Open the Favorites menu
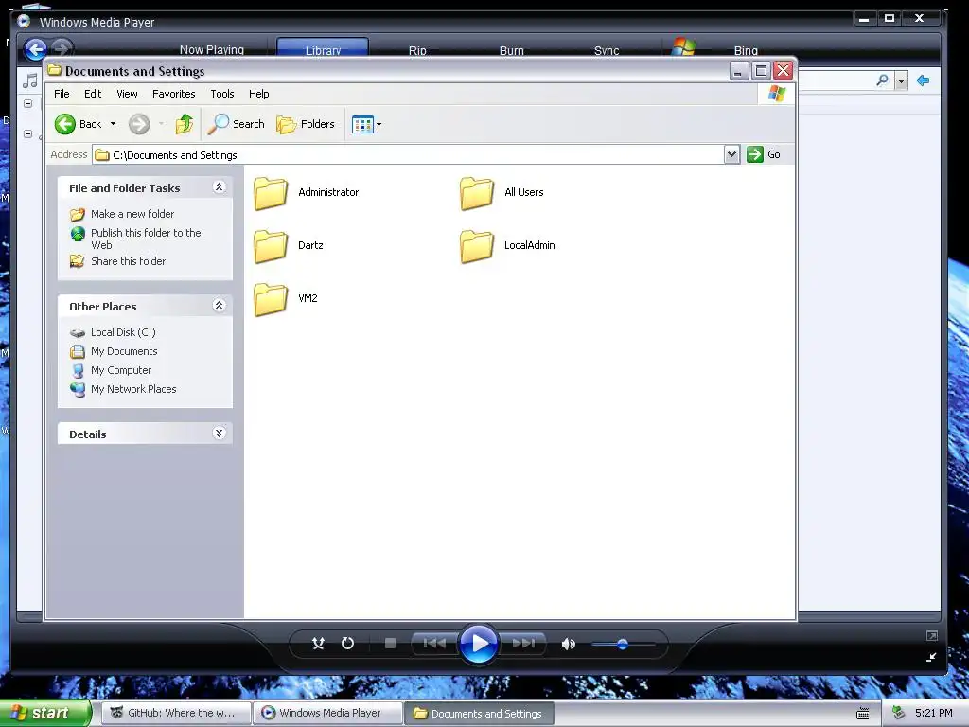 click(174, 94)
